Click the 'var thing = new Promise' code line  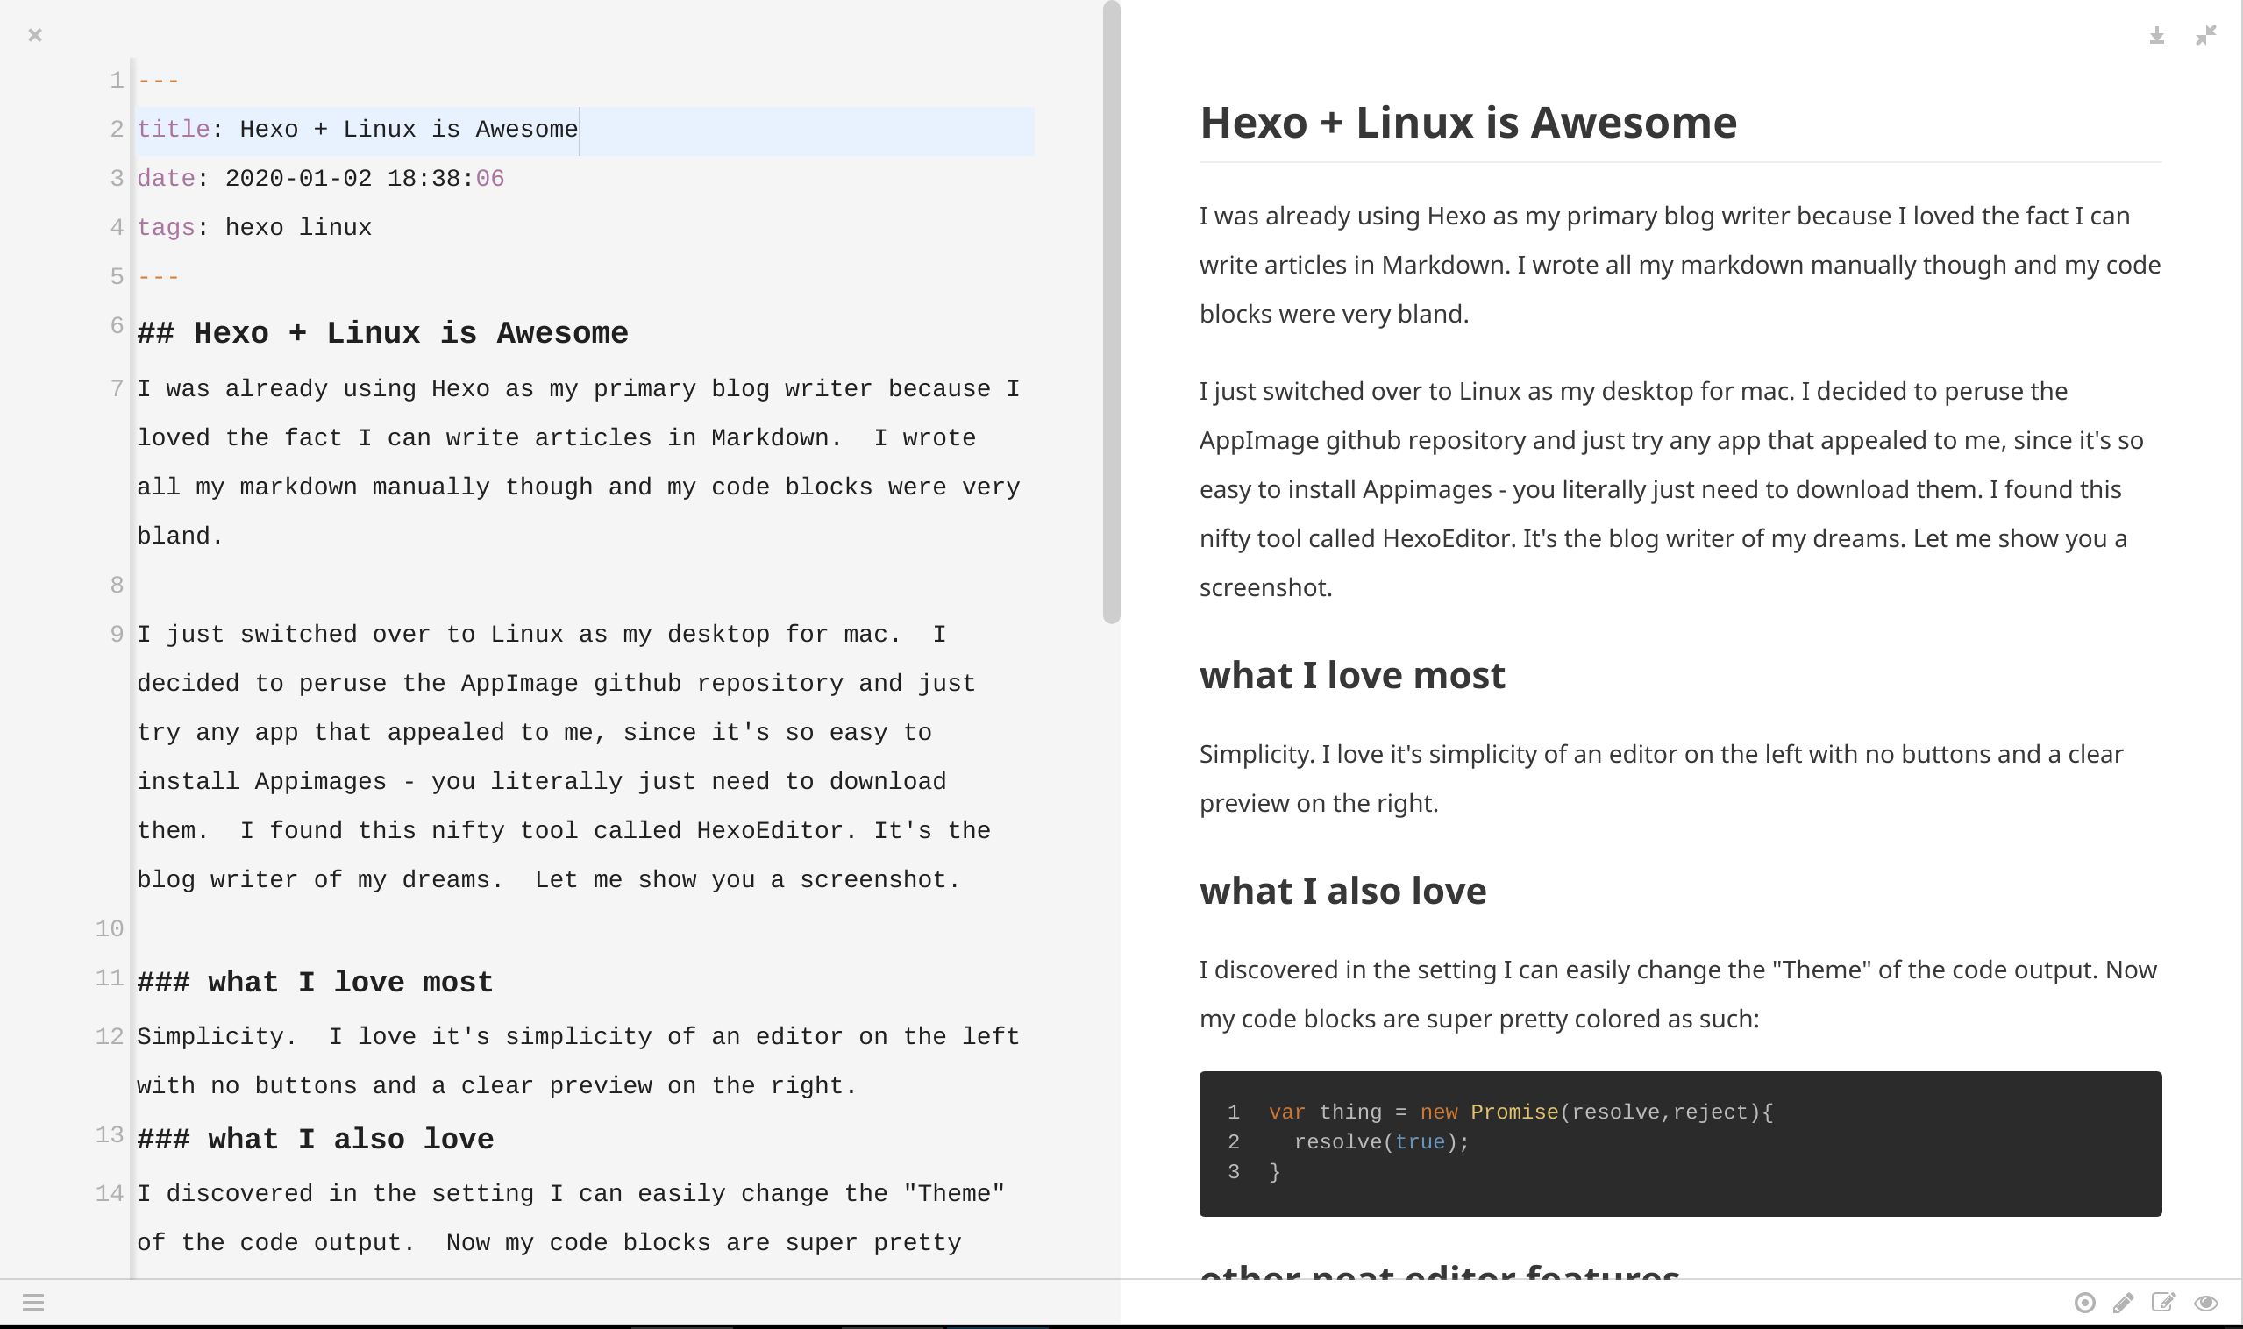tap(1521, 1112)
